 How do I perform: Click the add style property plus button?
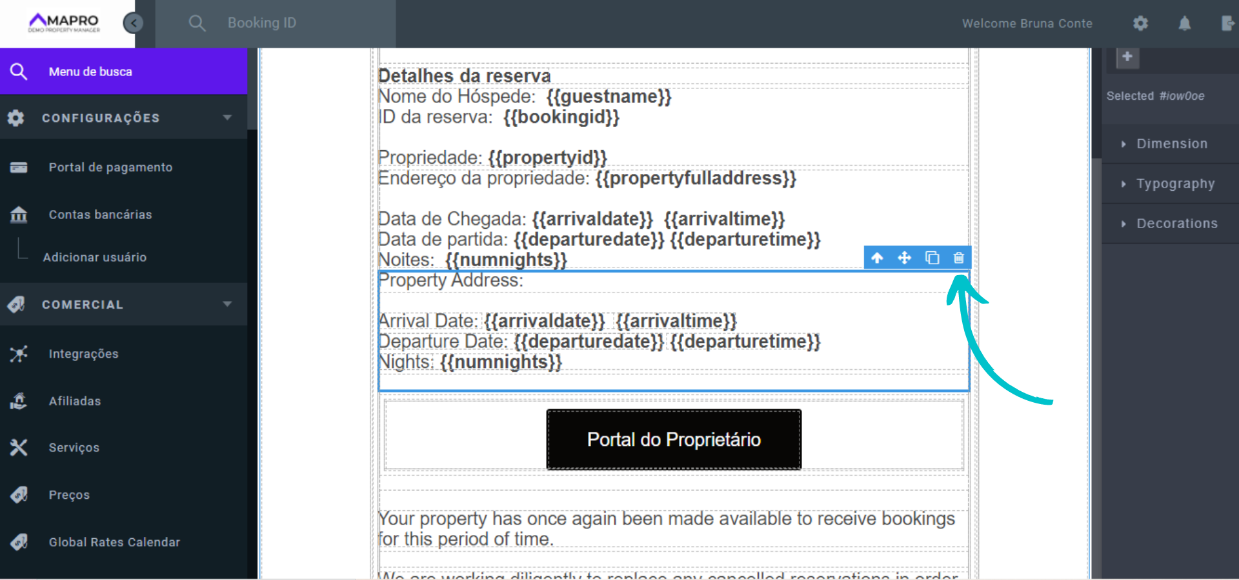(1127, 57)
